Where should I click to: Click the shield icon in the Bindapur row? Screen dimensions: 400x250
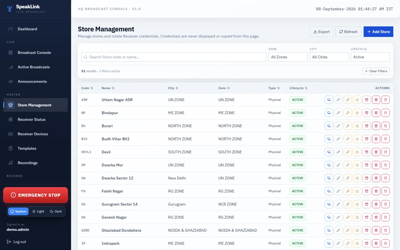pyautogui.click(x=386, y=113)
